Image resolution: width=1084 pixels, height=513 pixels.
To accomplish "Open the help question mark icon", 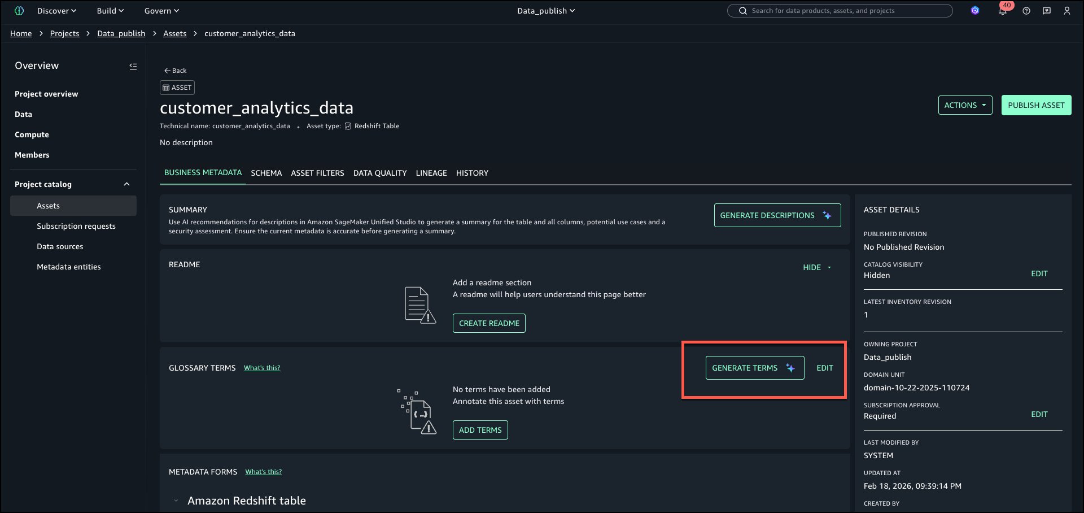I will 1026,11.
